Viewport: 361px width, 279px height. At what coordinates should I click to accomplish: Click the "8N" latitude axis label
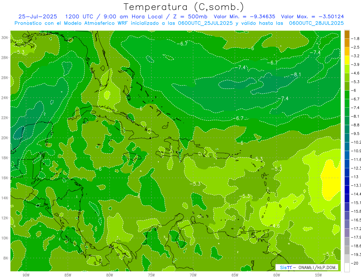(6, 258)
